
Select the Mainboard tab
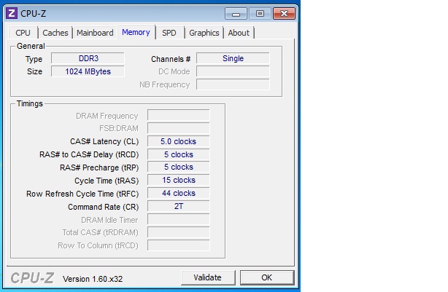click(95, 33)
